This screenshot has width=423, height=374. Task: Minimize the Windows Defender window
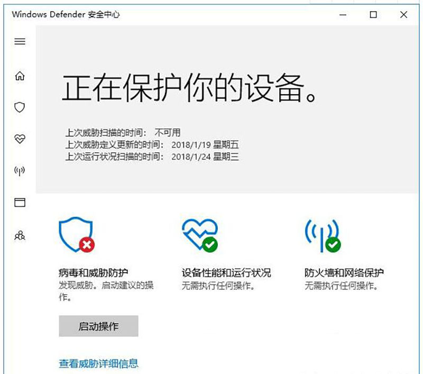pyautogui.click(x=343, y=15)
